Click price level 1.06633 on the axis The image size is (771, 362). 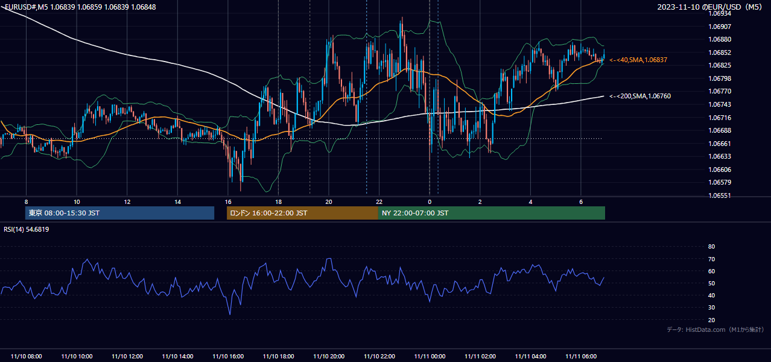point(720,156)
